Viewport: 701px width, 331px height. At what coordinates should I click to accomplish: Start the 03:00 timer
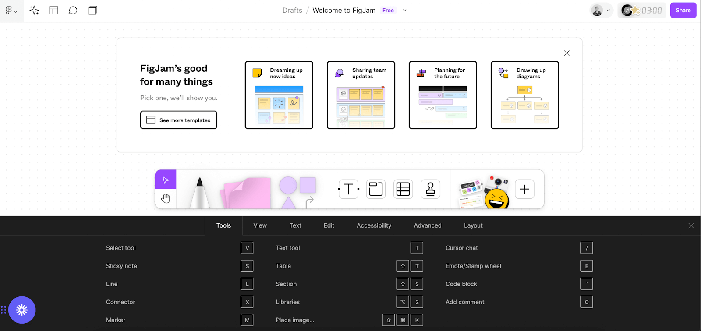point(651,11)
